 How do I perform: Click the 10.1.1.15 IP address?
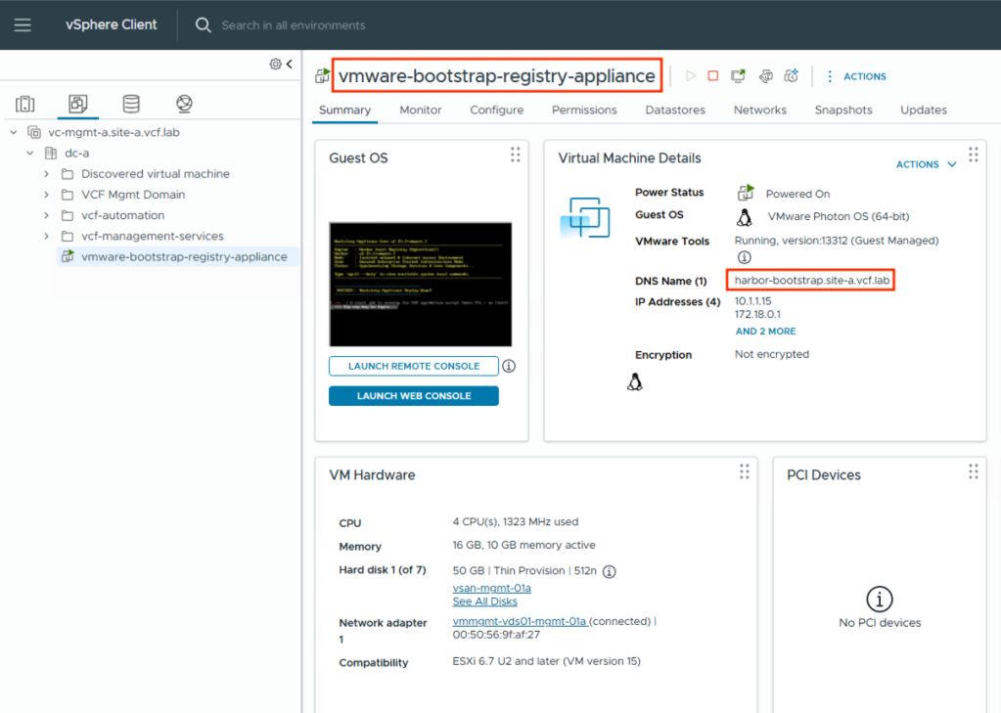click(752, 300)
